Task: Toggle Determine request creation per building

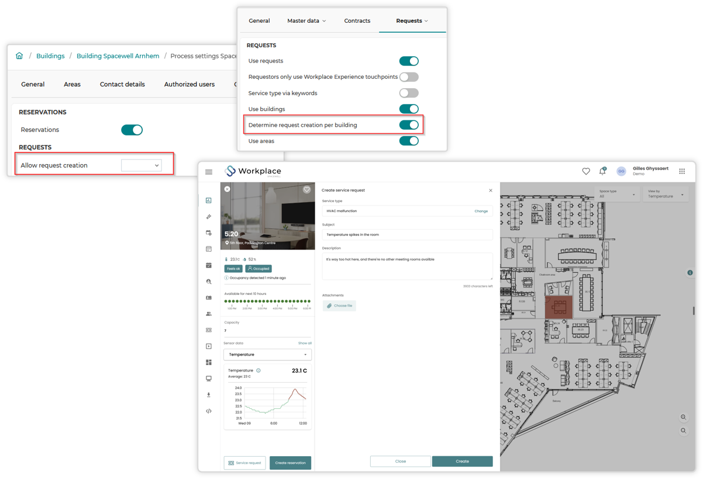Action: point(409,125)
